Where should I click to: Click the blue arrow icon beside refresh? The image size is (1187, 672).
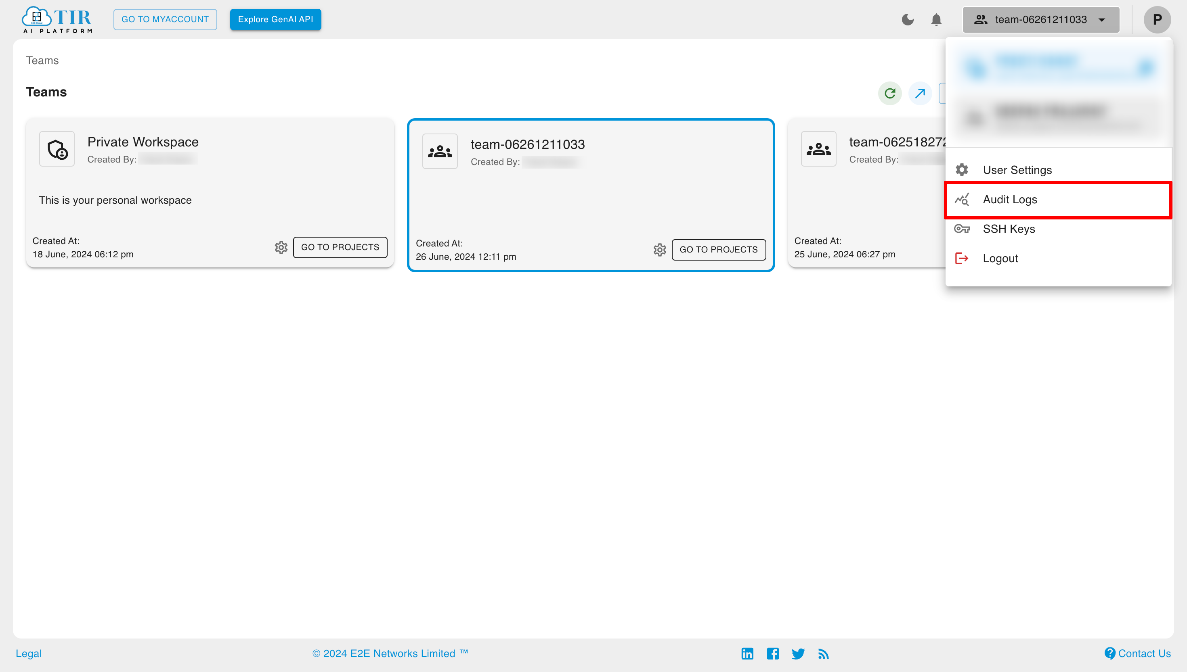pos(920,94)
